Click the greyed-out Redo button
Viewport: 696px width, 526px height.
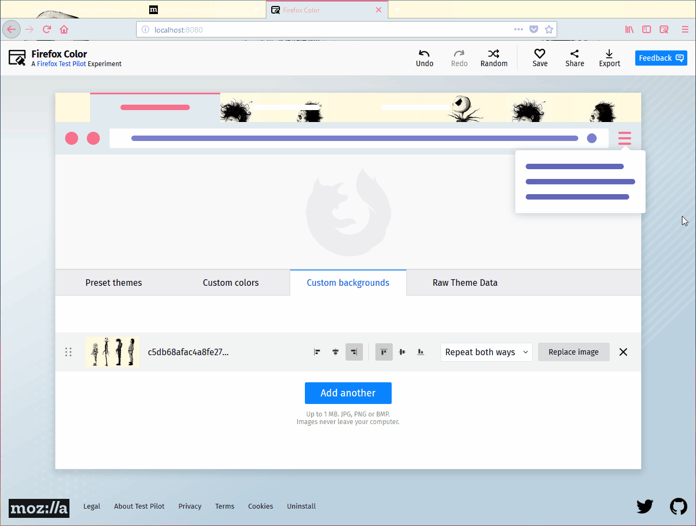(459, 58)
